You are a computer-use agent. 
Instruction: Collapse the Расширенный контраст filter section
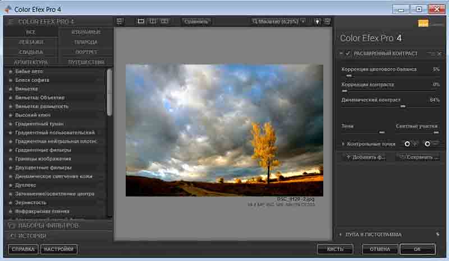(341, 53)
